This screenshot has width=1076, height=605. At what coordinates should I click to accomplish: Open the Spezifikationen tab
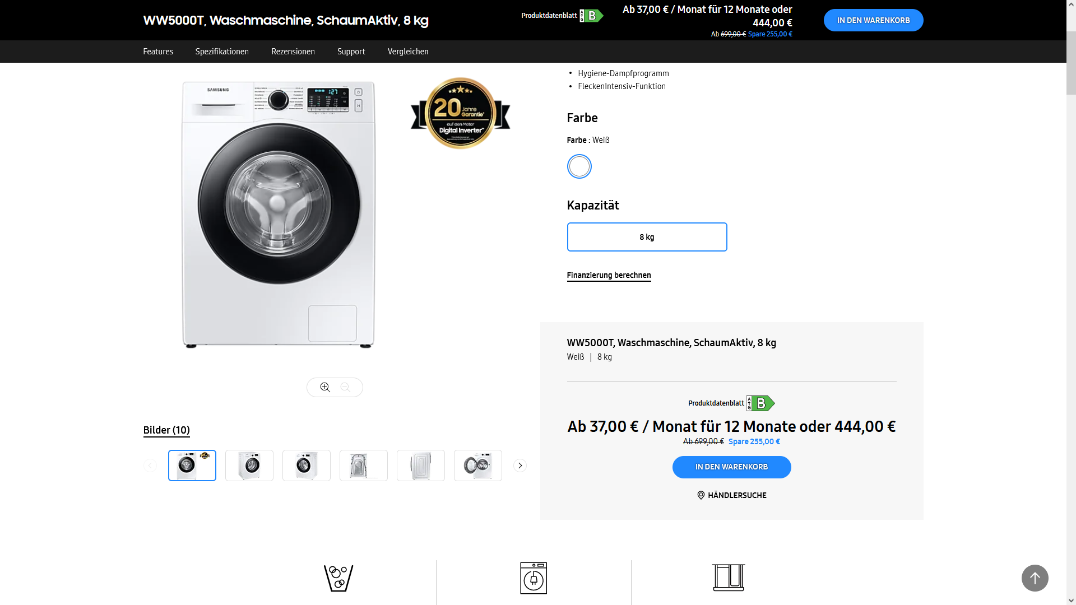222,52
